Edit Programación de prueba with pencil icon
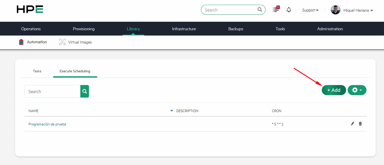Viewport: 384px width, 165px height. pos(352,124)
